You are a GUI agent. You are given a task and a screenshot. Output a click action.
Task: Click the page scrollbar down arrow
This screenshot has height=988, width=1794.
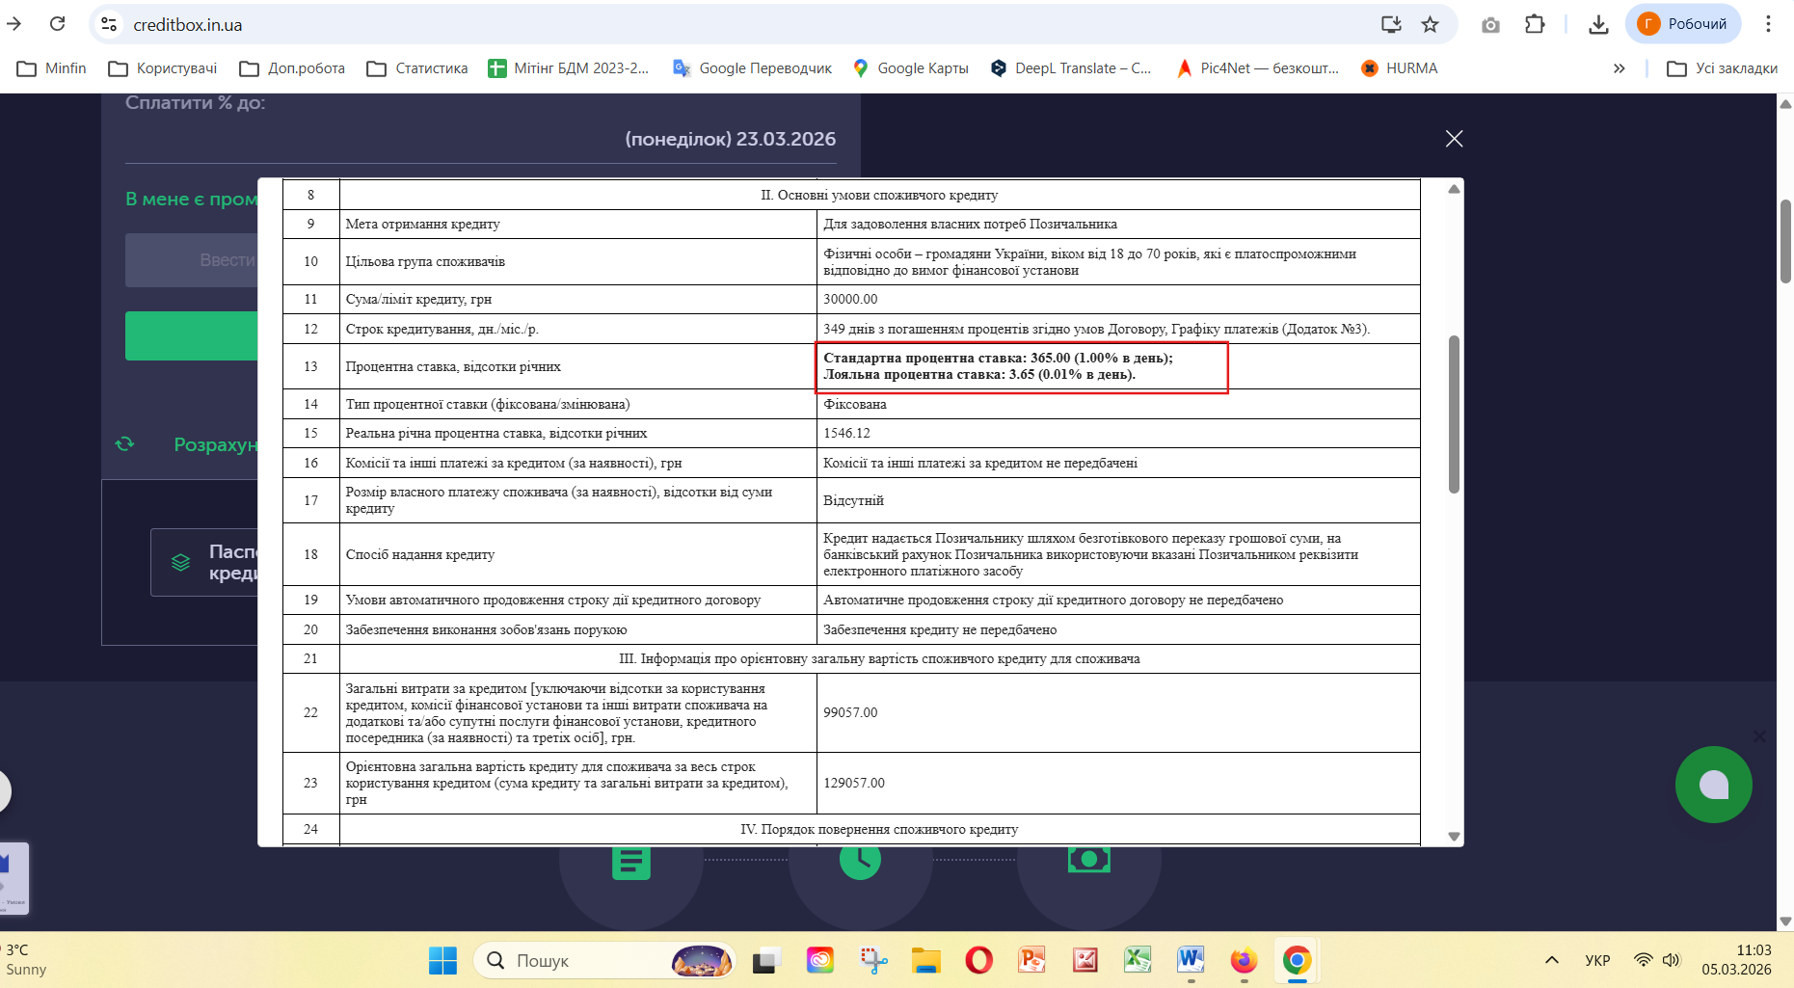click(x=1785, y=921)
